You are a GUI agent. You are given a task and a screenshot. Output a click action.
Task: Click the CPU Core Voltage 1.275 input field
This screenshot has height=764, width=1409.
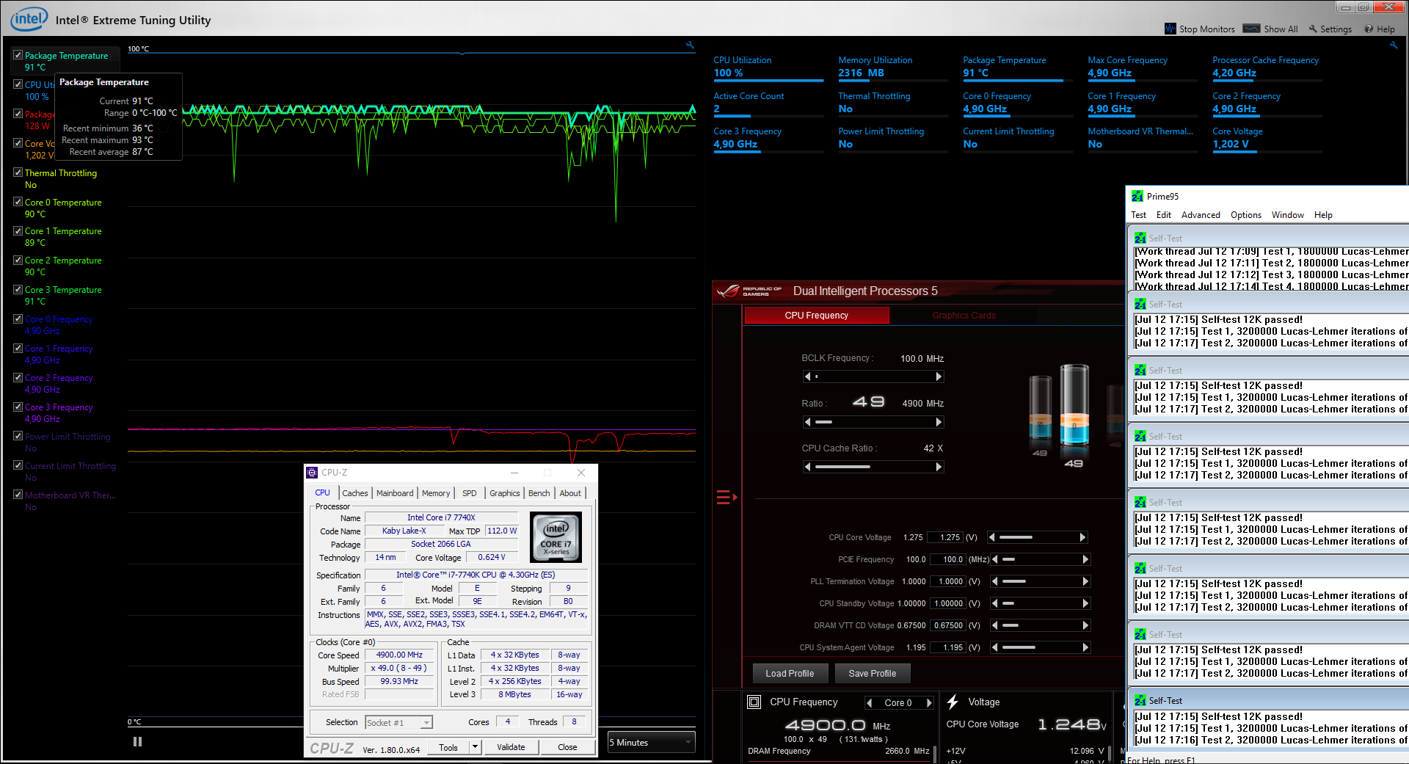click(947, 537)
